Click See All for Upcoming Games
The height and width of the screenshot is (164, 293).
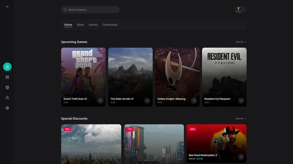pyautogui.click(x=241, y=42)
